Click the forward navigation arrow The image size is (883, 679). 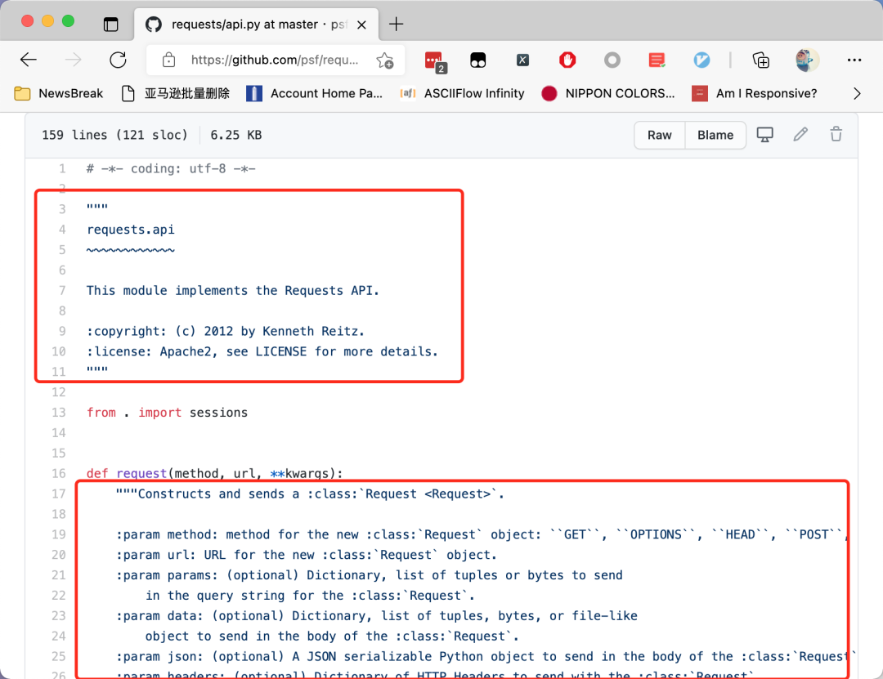tap(74, 60)
